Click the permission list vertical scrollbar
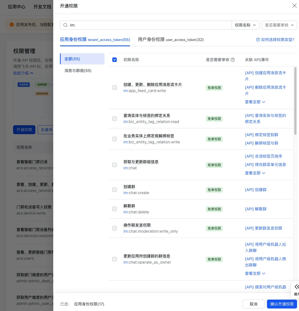 click(x=295, y=101)
